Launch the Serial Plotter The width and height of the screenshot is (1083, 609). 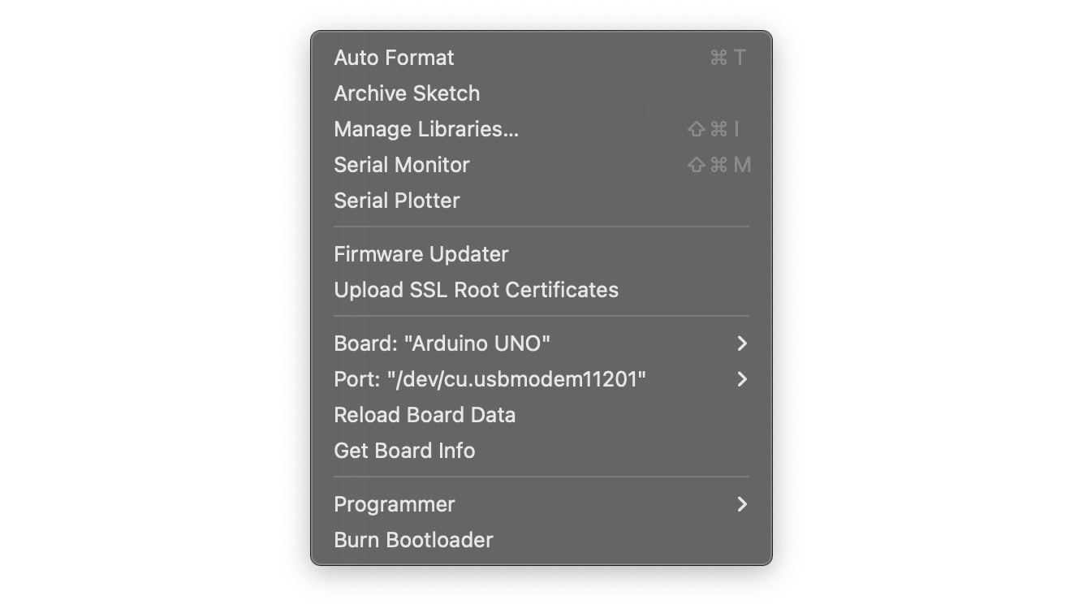click(x=397, y=201)
